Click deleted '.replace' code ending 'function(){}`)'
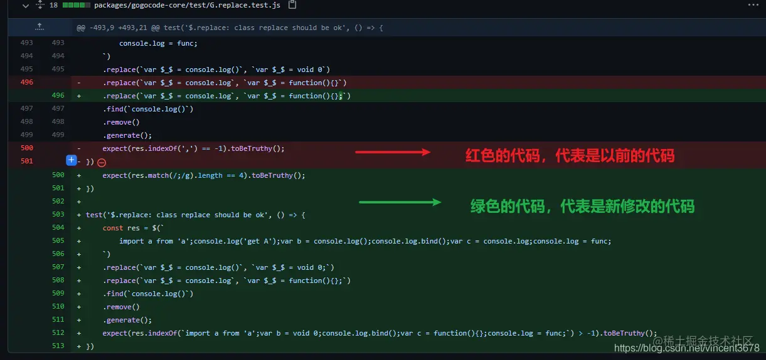 [x=225, y=83]
